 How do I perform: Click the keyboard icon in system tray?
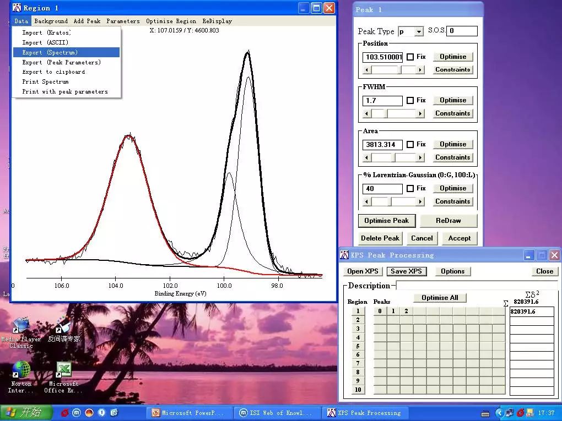[485, 413]
